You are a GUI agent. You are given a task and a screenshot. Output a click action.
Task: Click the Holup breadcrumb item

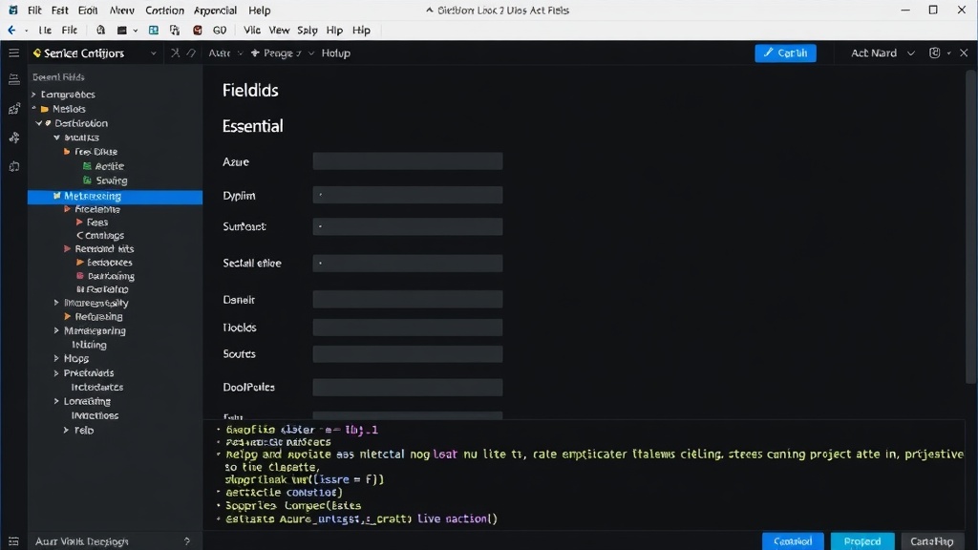335,53
